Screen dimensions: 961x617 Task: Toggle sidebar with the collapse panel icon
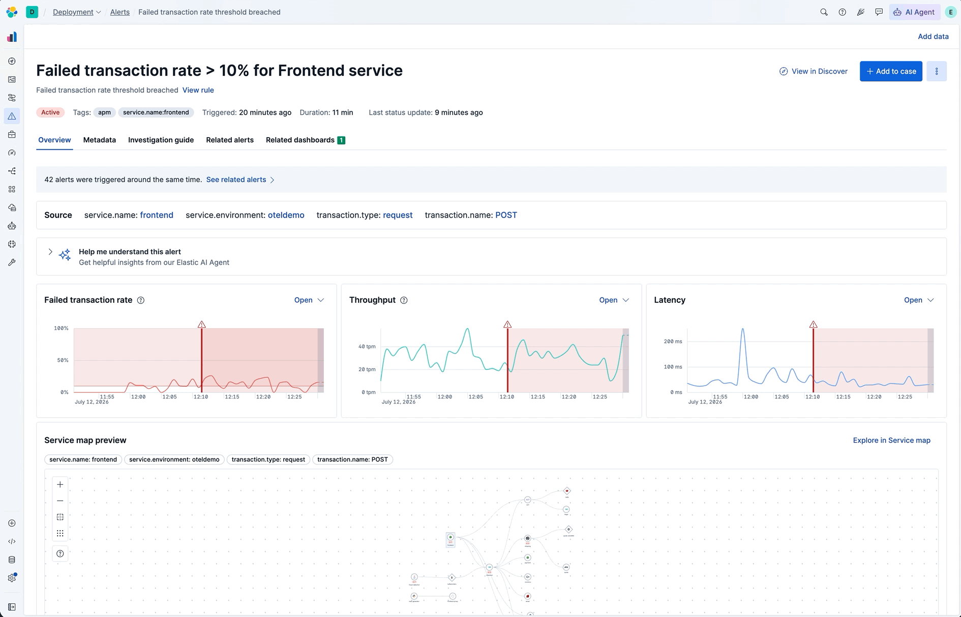click(12, 607)
